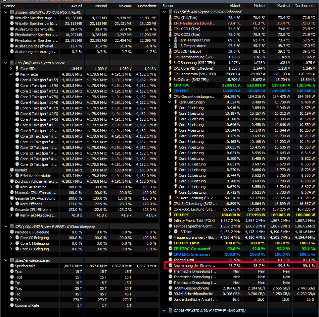
Task: Click the lightning icon of Core 15 Leistung
Action: pos(176,192)
